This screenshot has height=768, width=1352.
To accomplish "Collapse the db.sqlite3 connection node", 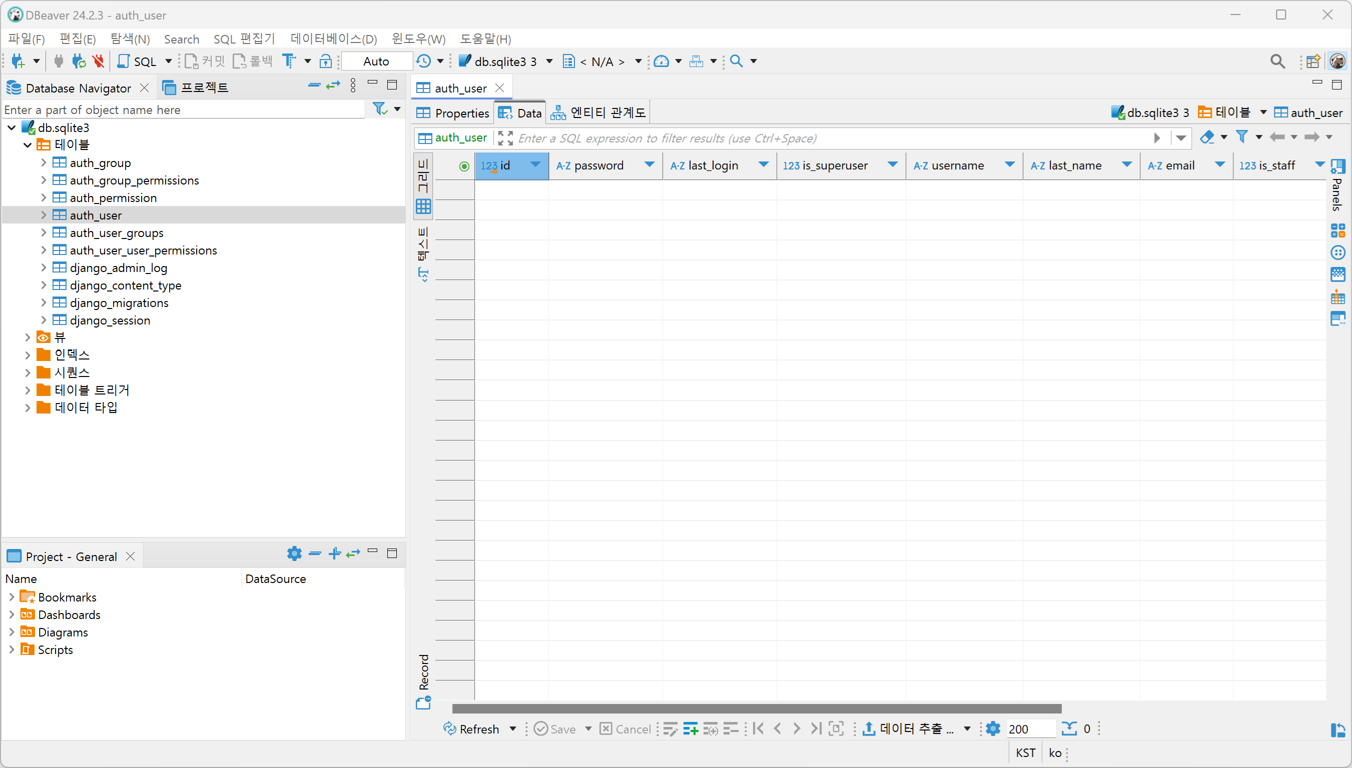I will pos(12,127).
